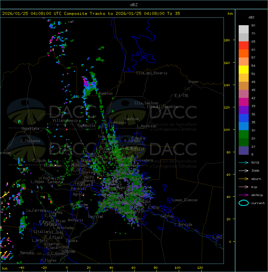Select the L_Dormida label

[183, 225]
